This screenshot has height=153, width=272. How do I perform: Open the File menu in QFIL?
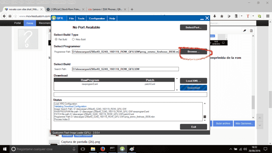pyautogui.click(x=71, y=18)
